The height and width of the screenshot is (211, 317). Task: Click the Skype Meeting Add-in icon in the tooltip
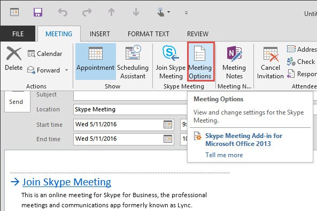pyautogui.click(x=198, y=136)
